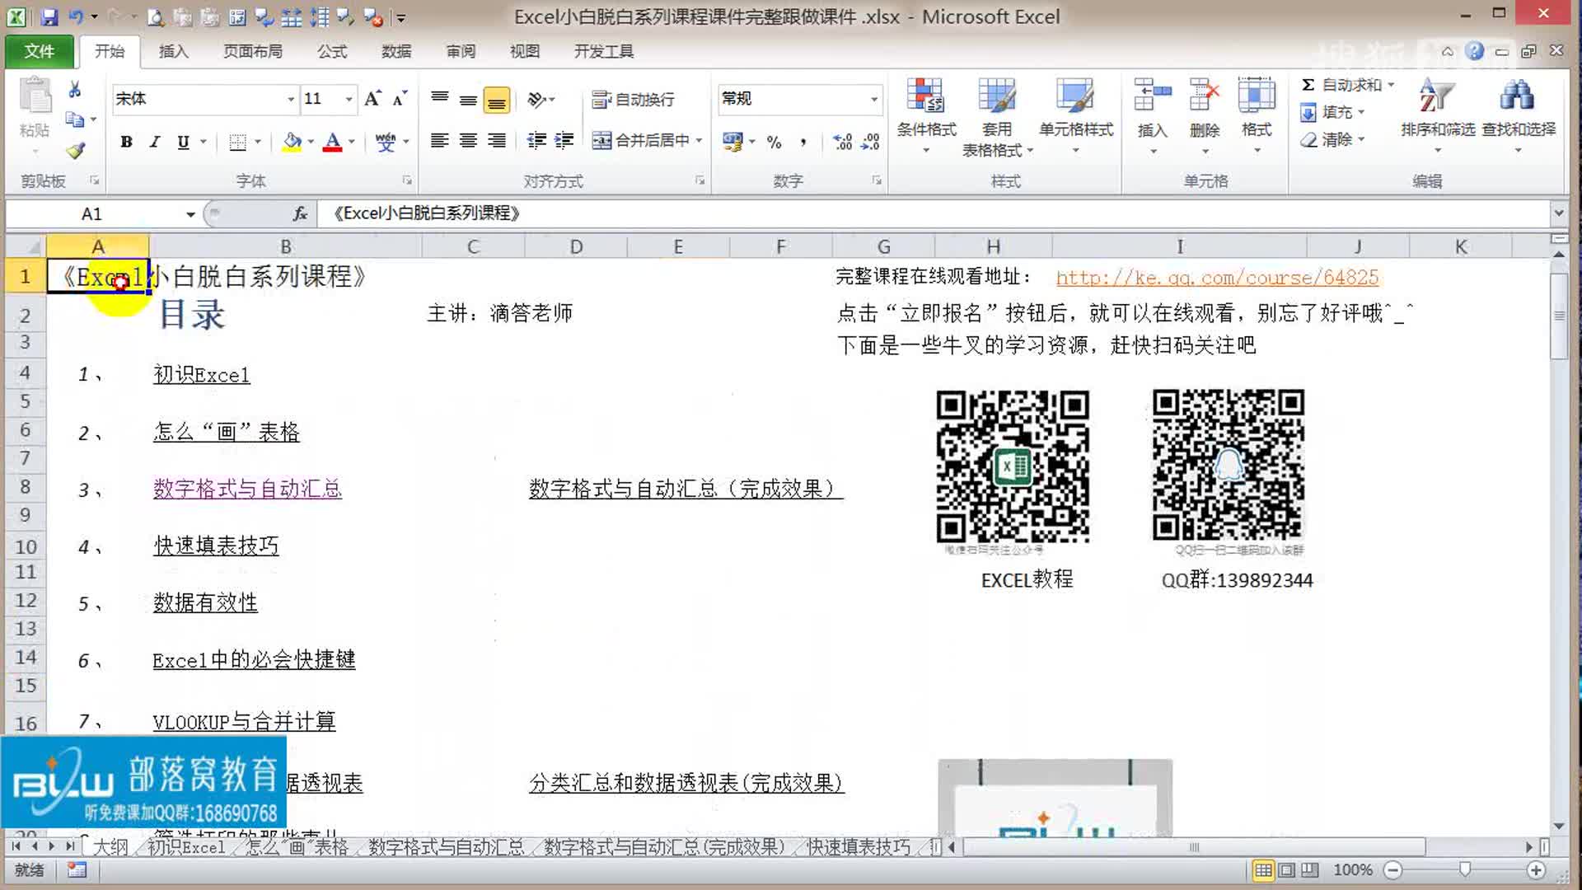This screenshot has width=1582, height=890.
Task: Click the macro record icon in status bar
Action: pyautogui.click(x=77, y=869)
